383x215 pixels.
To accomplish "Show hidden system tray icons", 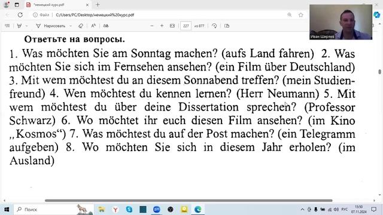I will [x=302, y=210].
